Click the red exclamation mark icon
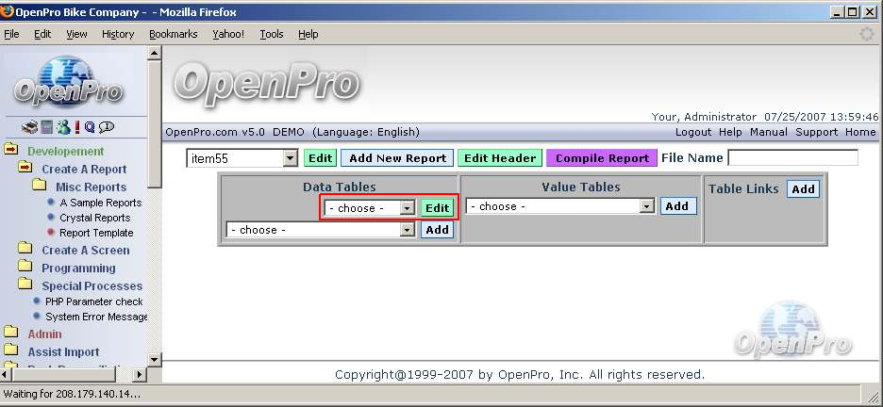Image resolution: width=883 pixels, height=407 pixels. point(76,127)
